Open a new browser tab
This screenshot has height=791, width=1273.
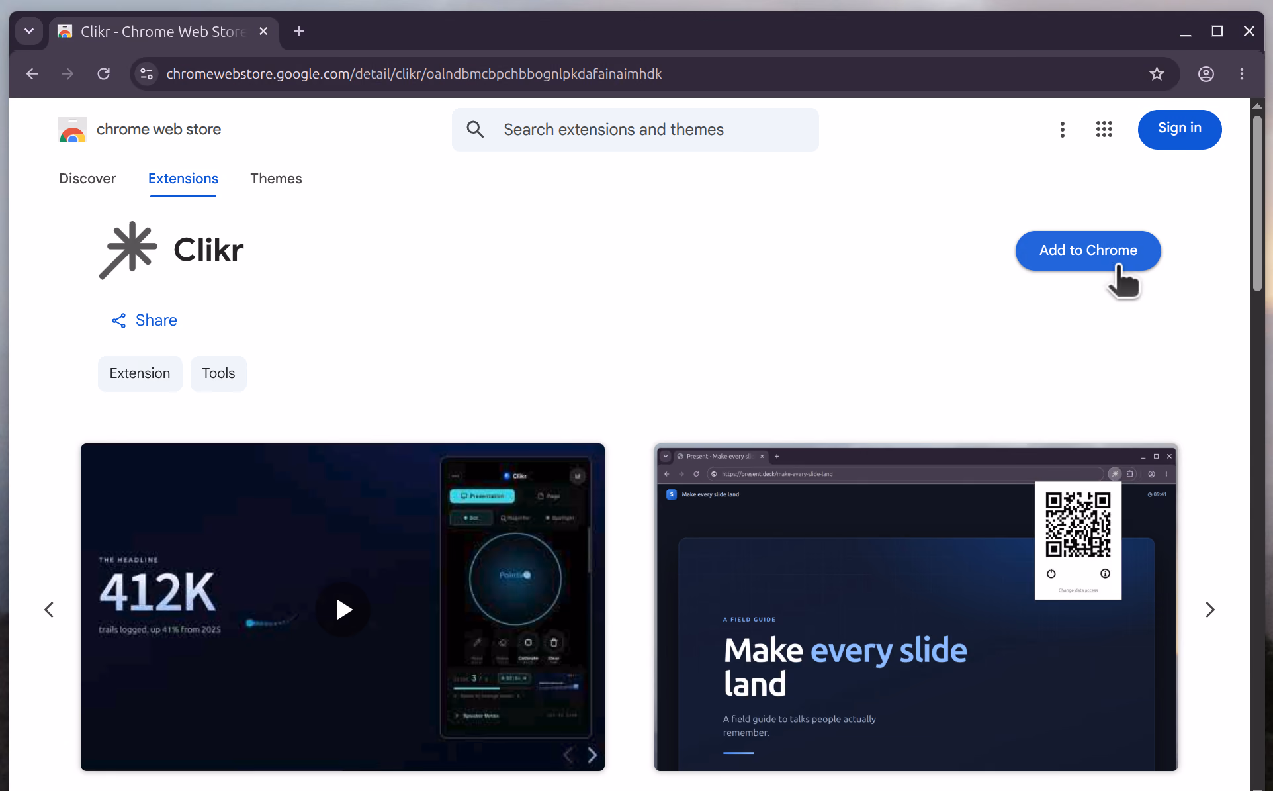click(x=299, y=31)
